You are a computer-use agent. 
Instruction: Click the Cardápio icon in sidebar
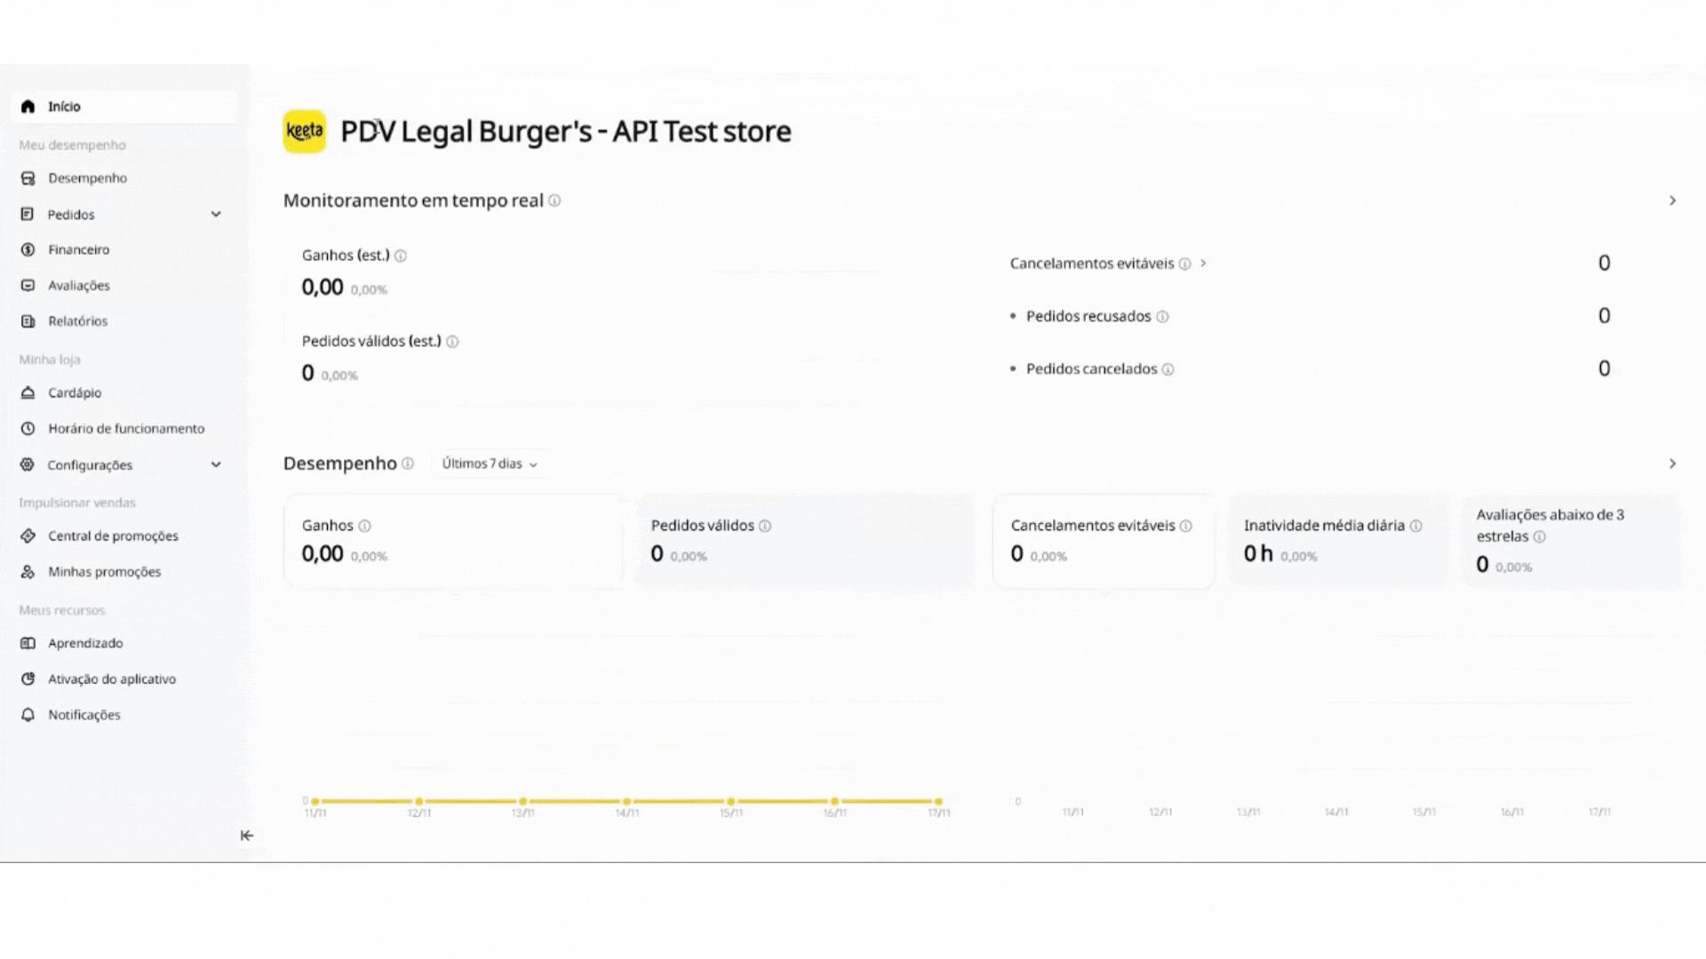pos(28,392)
